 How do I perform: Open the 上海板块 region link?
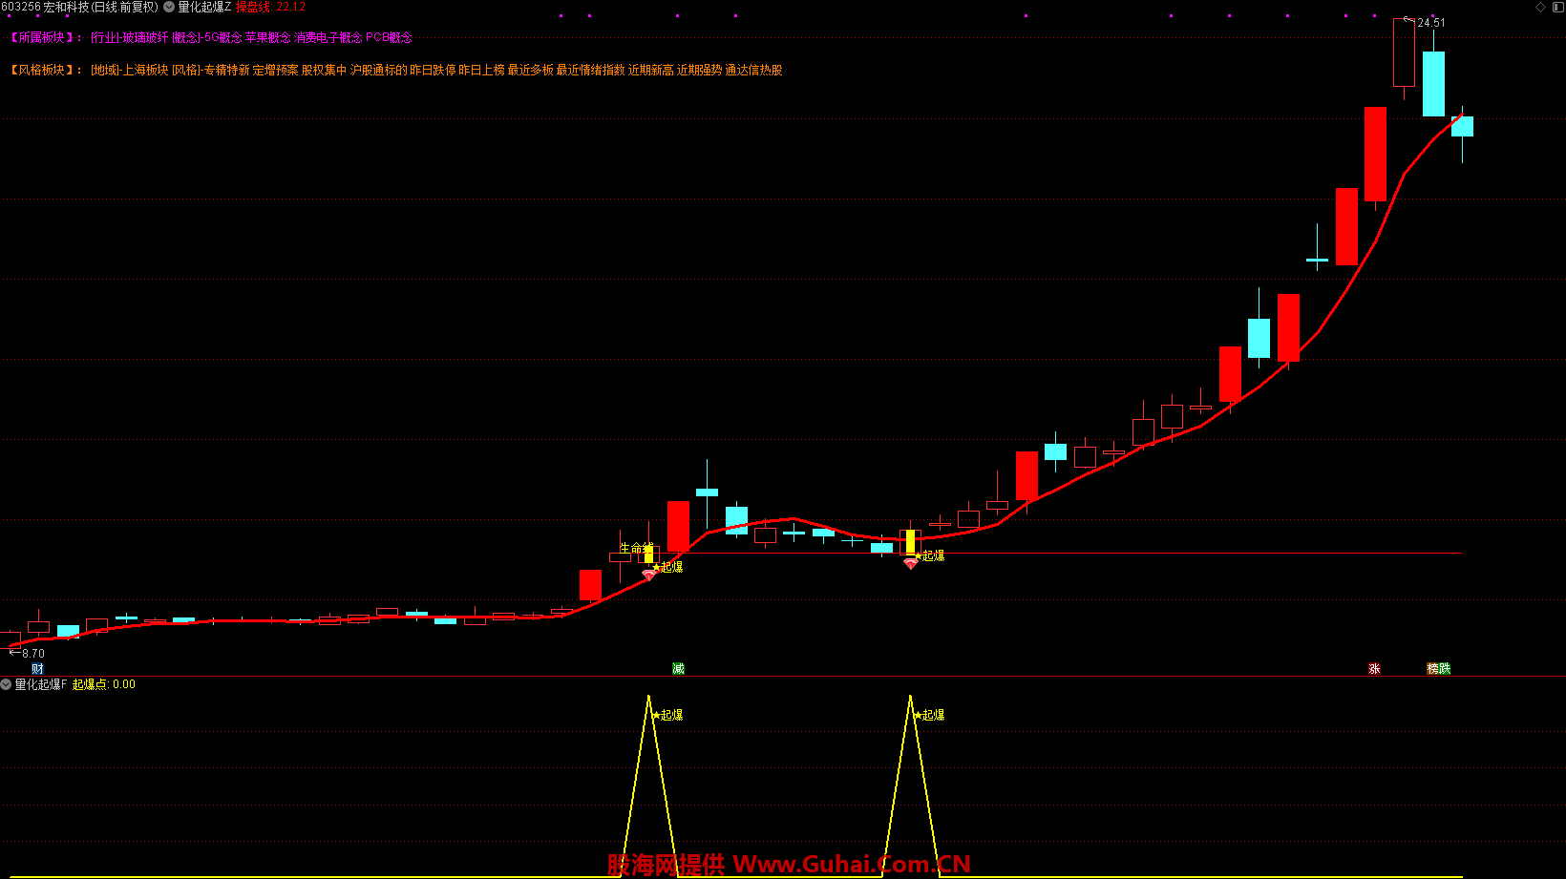[x=145, y=70]
